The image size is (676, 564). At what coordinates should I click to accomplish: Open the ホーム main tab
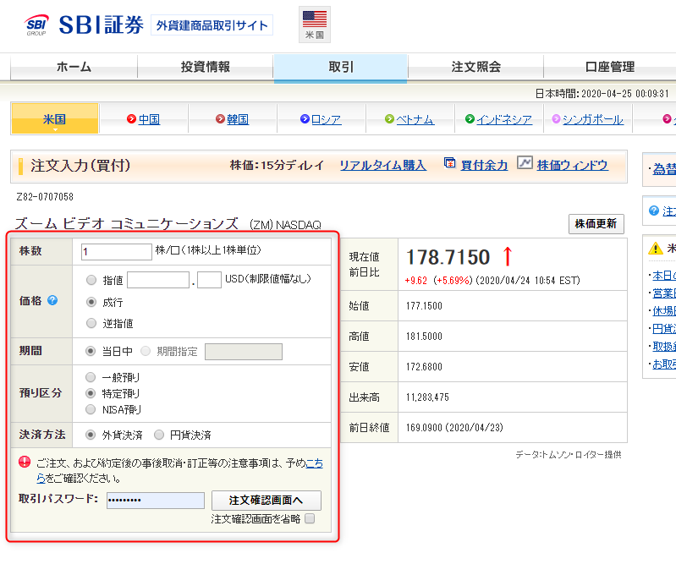pos(74,67)
